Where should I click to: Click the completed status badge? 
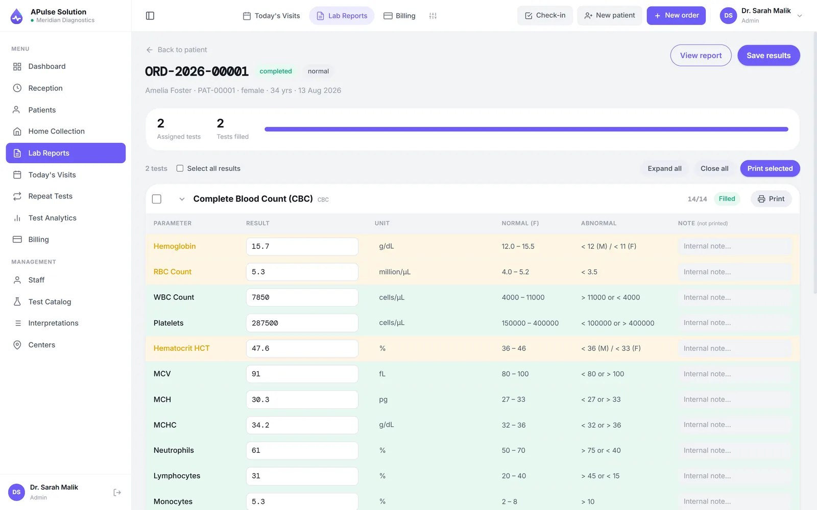[x=276, y=71]
